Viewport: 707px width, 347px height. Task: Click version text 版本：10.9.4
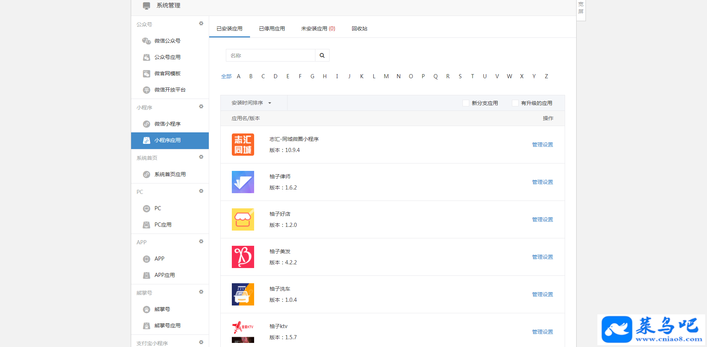click(285, 150)
